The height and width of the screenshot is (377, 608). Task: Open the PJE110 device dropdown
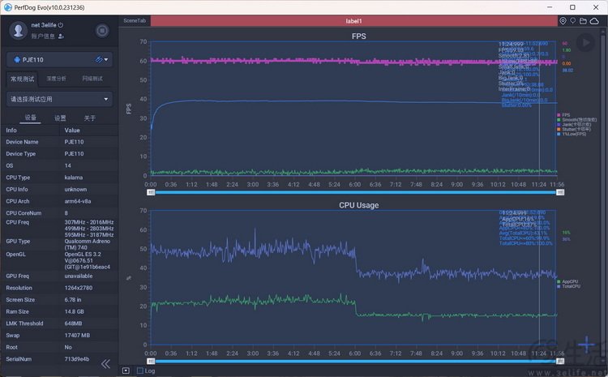pos(59,60)
